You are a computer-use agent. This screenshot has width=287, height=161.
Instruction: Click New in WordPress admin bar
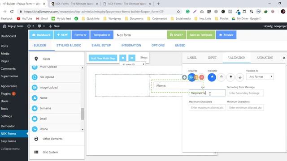(54, 26)
